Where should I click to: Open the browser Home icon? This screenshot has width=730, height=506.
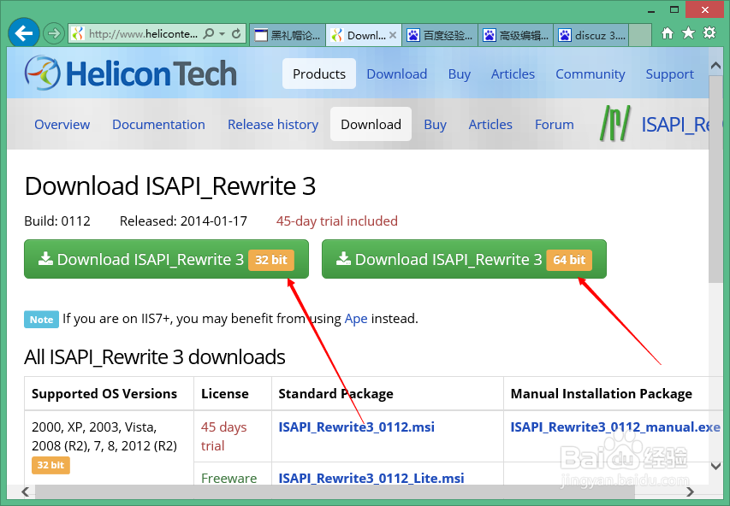pyautogui.click(x=668, y=33)
